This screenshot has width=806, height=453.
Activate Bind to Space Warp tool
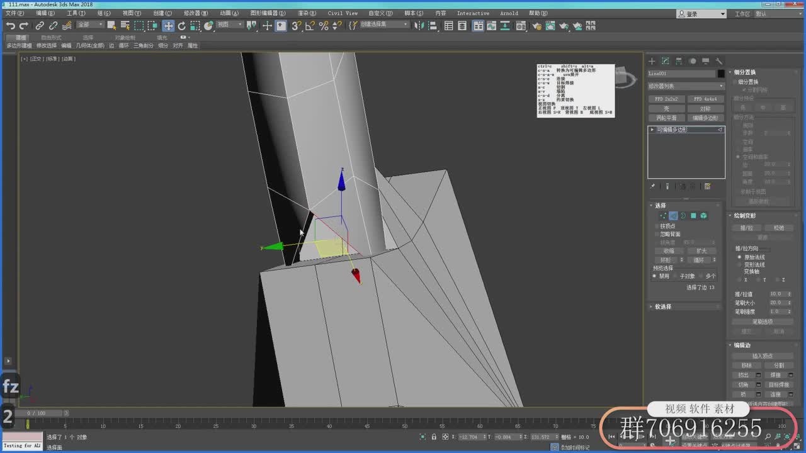coord(67,26)
